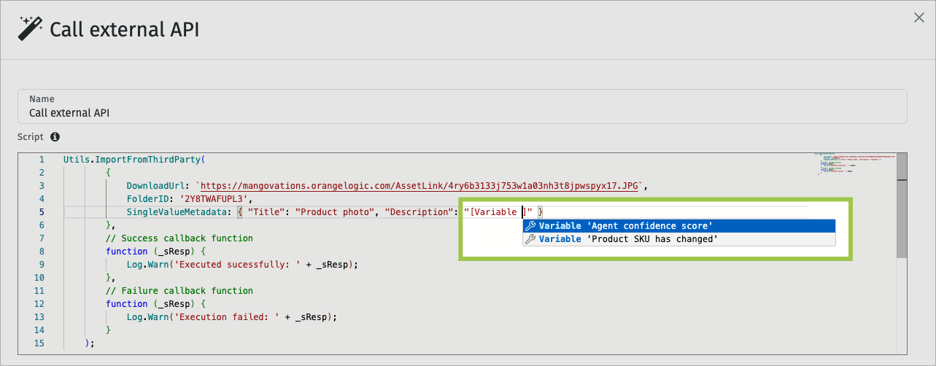936x366 pixels.
Task: Click line number 9 in the gutter
Action: point(42,265)
